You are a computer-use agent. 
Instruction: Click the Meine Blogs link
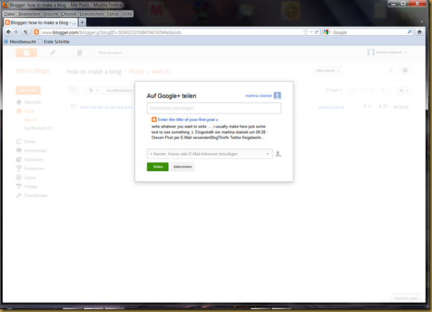click(33, 71)
